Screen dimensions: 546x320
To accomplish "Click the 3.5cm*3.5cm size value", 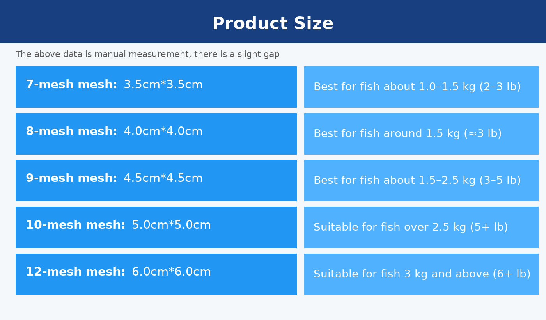I will (163, 85).
